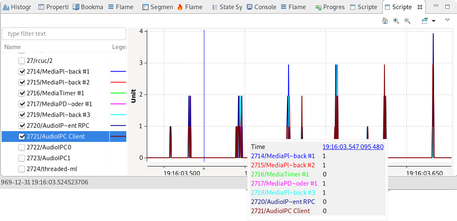Open dropdown arrow beside new view icon
457x221 pixels.
[x=434, y=21]
